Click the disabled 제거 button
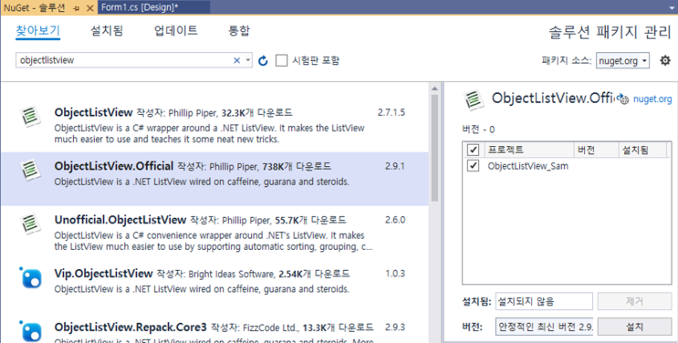 coord(634,301)
